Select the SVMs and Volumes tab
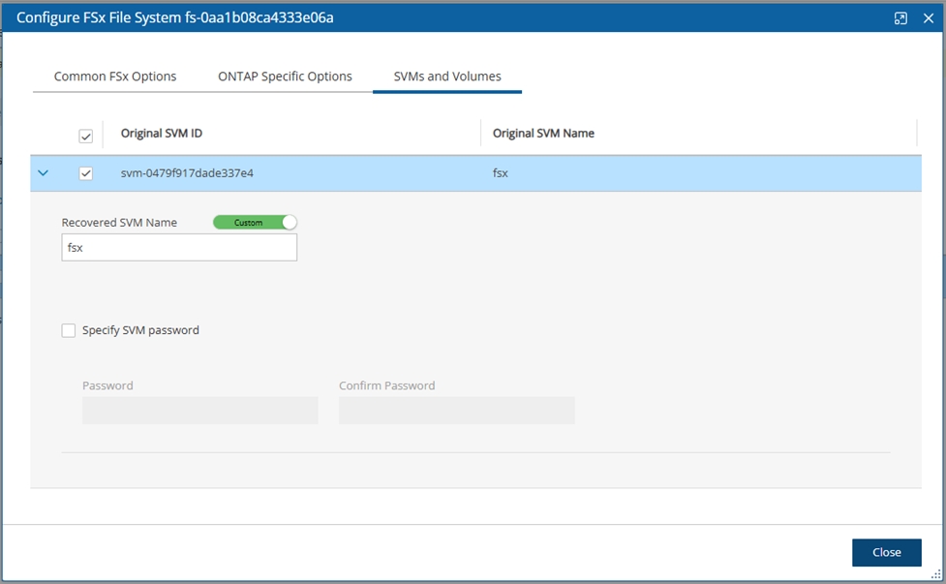Viewport: 946px width, 584px height. pos(446,77)
